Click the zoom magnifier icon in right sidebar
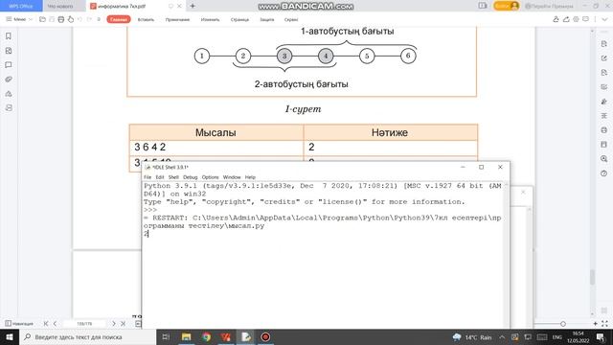Viewport: 613px width, 345px height. click(604, 159)
